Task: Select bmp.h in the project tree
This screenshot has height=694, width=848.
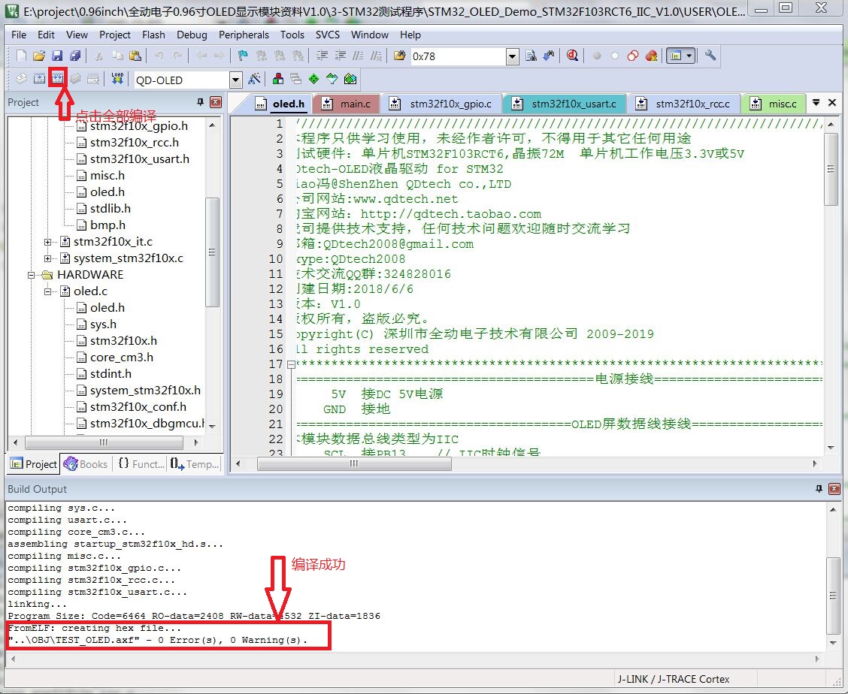Action: click(x=108, y=225)
